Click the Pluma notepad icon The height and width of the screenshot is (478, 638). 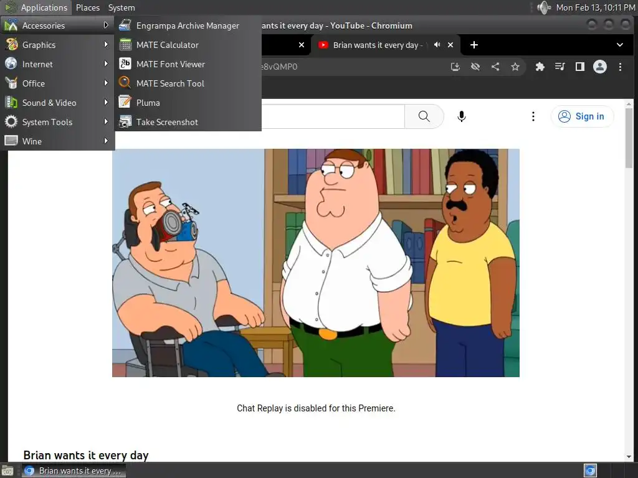click(125, 102)
